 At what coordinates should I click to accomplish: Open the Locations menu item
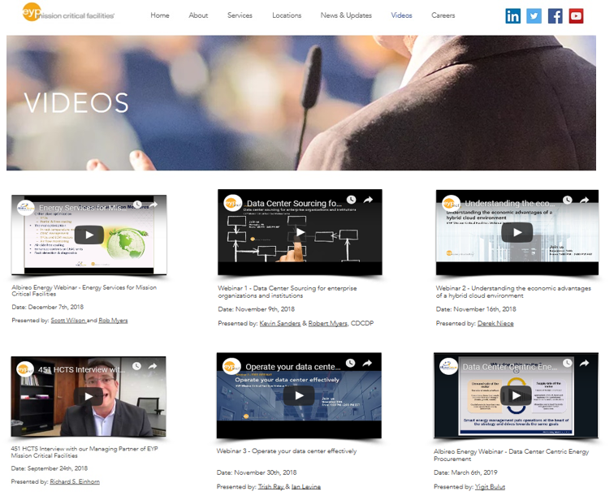[287, 15]
